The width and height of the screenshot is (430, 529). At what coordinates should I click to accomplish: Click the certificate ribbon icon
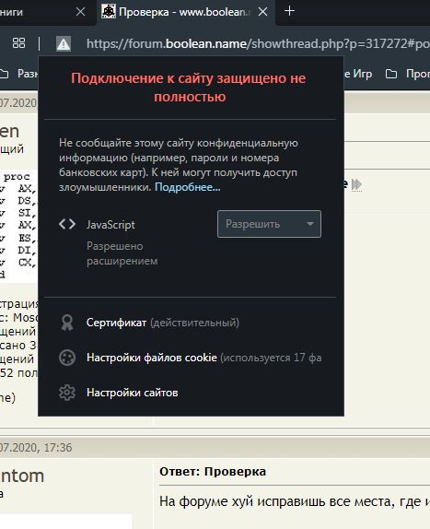(67, 323)
